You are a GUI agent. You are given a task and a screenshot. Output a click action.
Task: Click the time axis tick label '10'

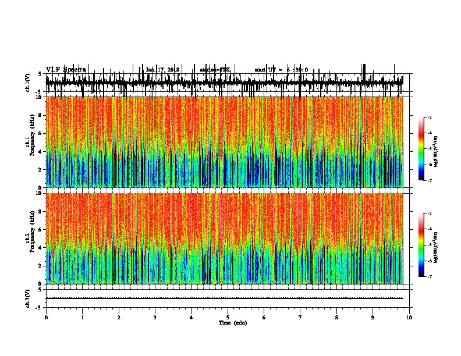[409, 318]
